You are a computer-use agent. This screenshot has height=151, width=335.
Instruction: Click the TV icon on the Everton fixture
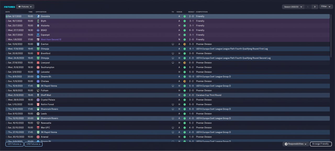(173, 44)
